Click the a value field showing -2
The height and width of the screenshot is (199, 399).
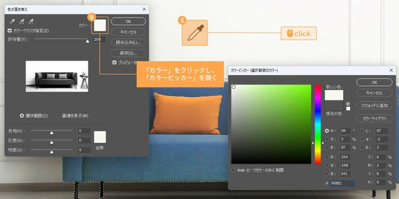pos(381,140)
